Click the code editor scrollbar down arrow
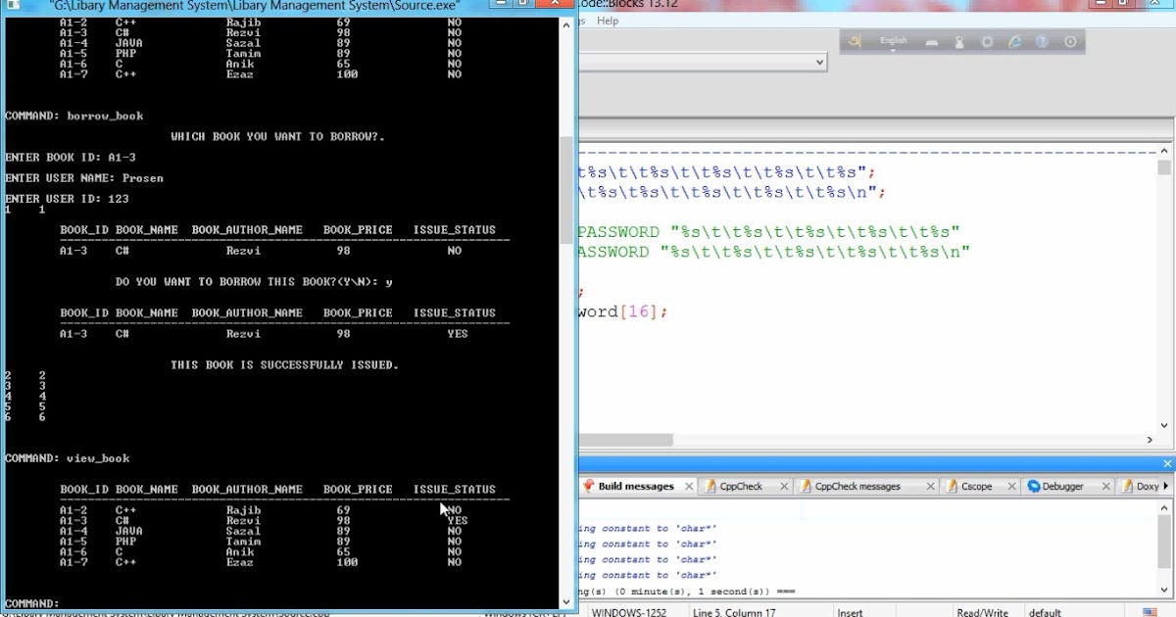The width and height of the screenshot is (1176, 617). [1164, 425]
